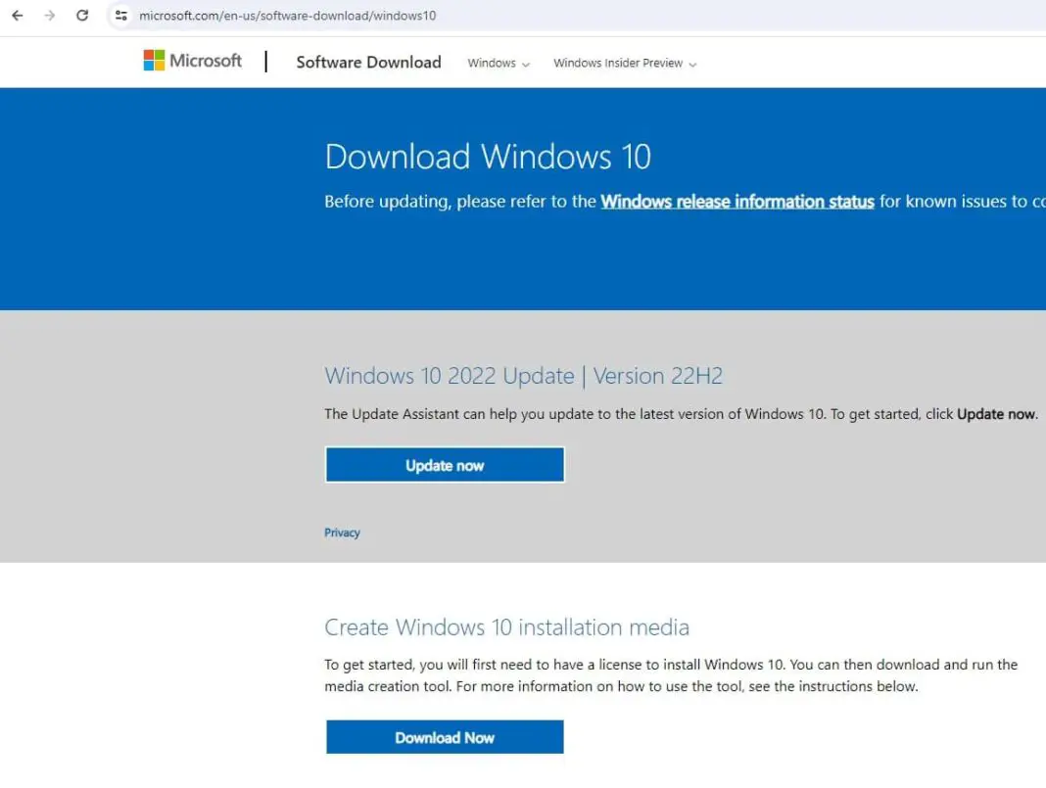Navigate back using the browser back arrow
The height and width of the screenshot is (788, 1046).
(17, 16)
